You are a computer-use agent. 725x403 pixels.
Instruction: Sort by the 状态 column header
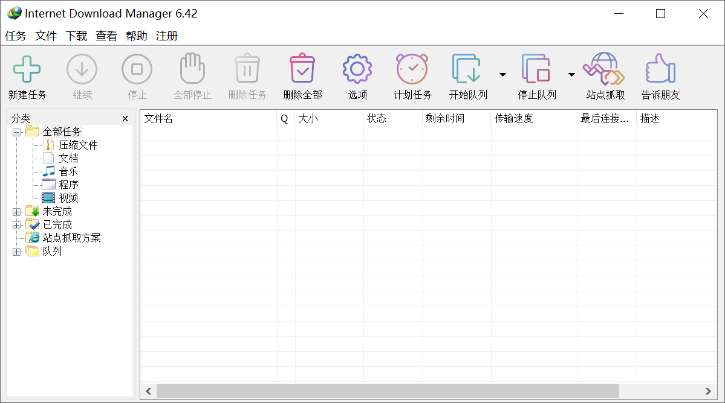393,118
